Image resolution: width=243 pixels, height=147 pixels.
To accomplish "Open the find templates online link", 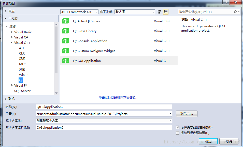I will coord(119,98).
